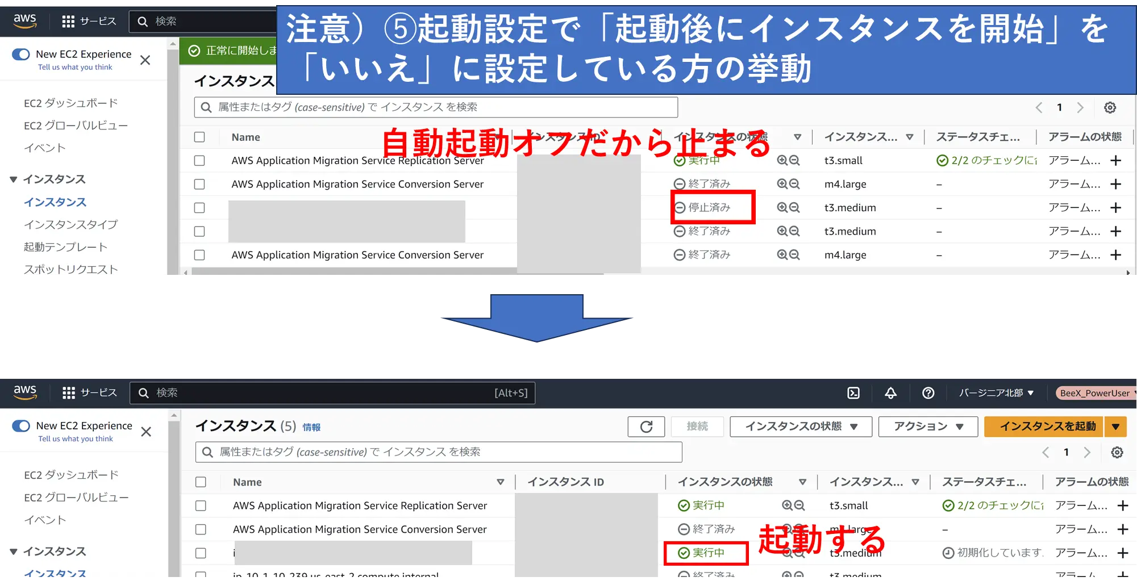1137x581 pixels.
Task: Collapse インスタンス section in upper sidebar
Action: pyautogui.click(x=14, y=179)
